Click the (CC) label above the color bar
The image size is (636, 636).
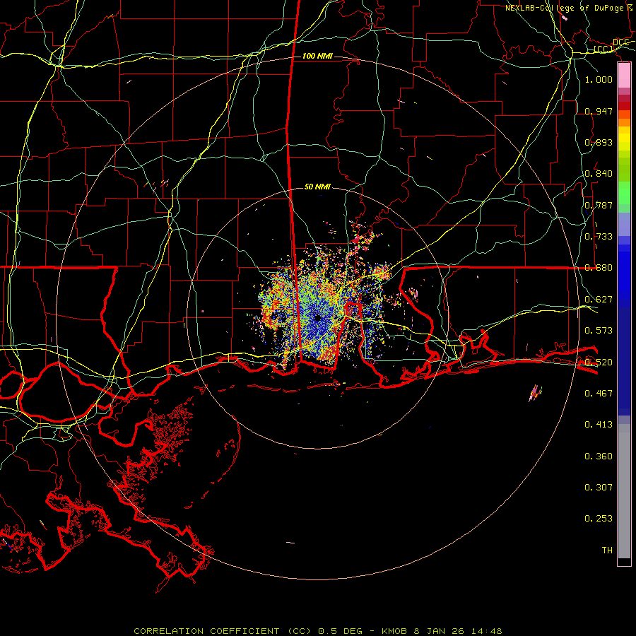pyautogui.click(x=603, y=49)
